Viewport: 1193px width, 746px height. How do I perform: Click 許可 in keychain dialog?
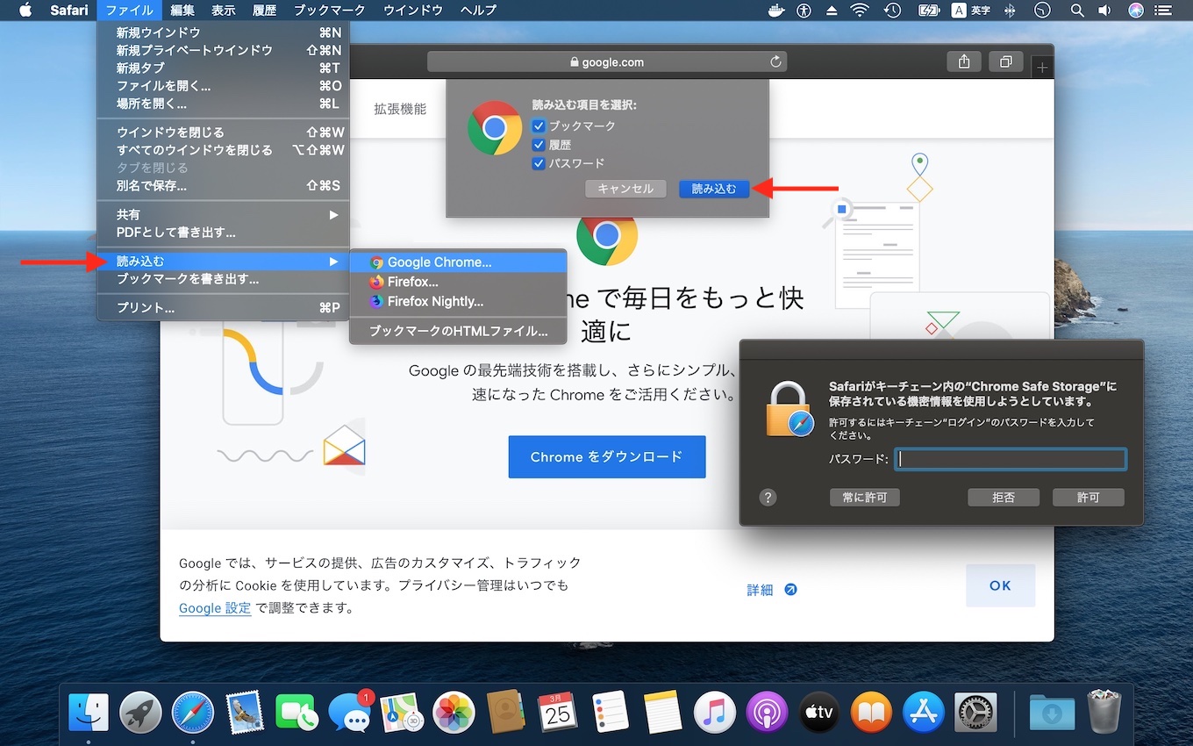[1089, 498]
